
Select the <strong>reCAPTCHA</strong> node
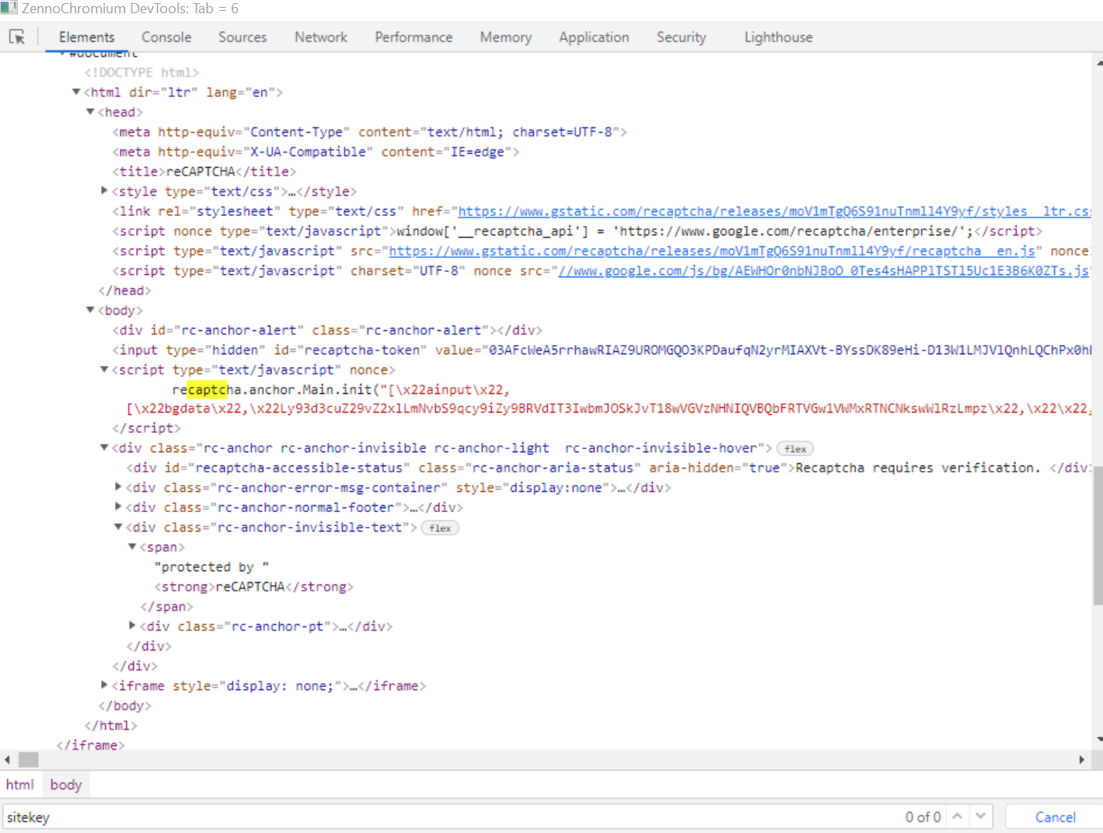pos(253,587)
